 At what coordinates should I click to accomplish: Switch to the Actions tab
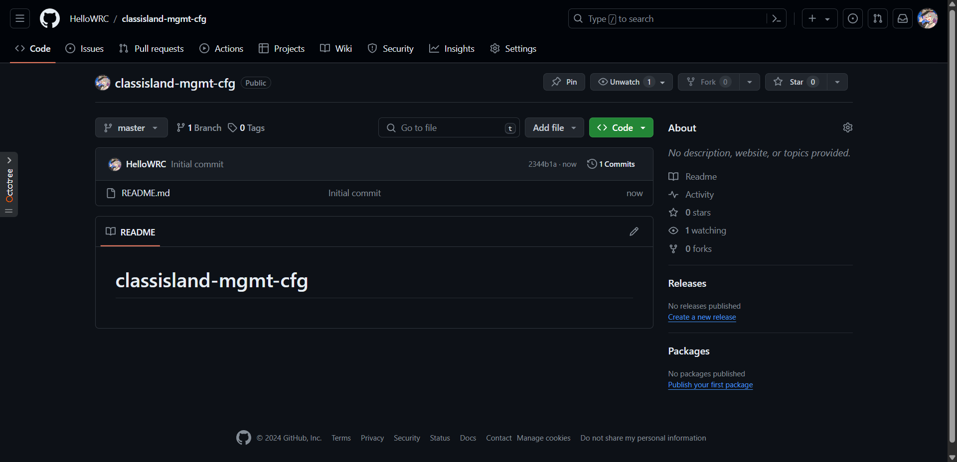(222, 49)
